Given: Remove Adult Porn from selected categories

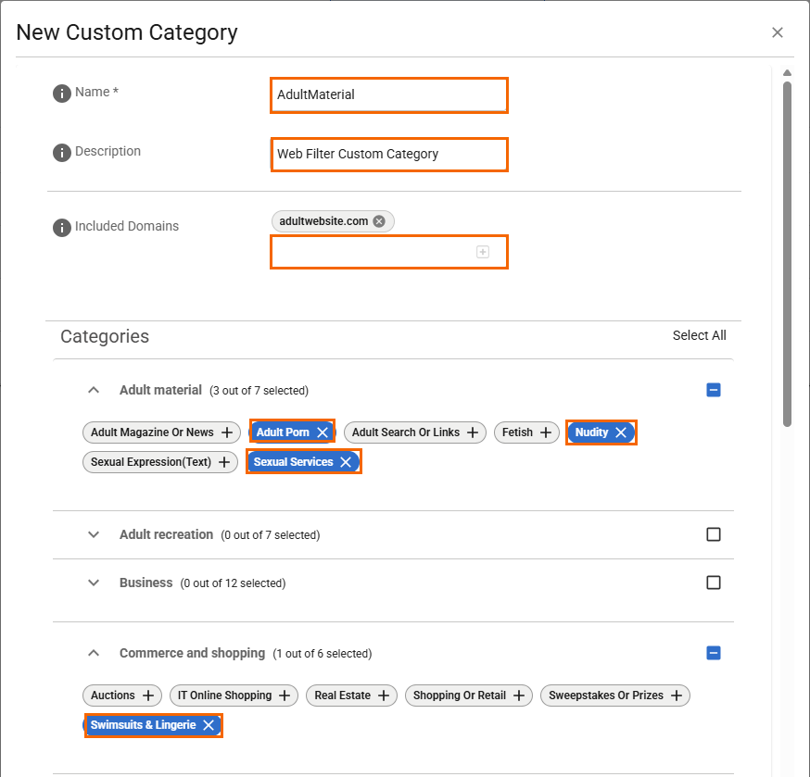Looking at the screenshot, I should (x=323, y=432).
